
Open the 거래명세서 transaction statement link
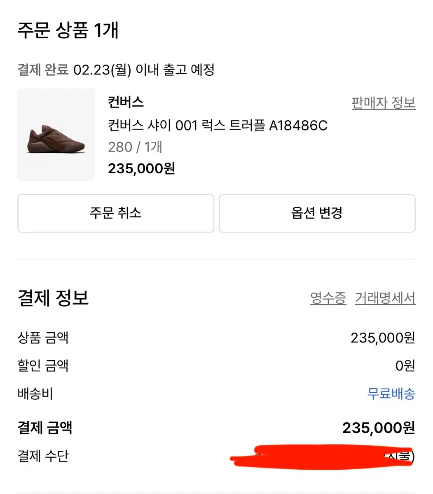[385, 298]
